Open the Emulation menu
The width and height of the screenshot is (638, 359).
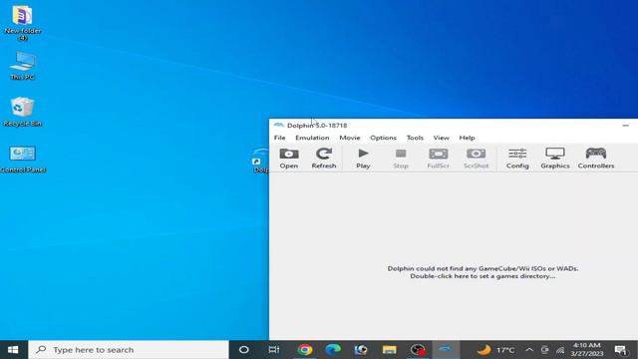click(x=312, y=138)
